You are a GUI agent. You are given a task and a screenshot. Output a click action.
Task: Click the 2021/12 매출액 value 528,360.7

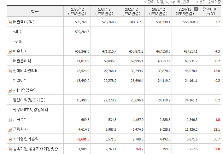[109, 22]
